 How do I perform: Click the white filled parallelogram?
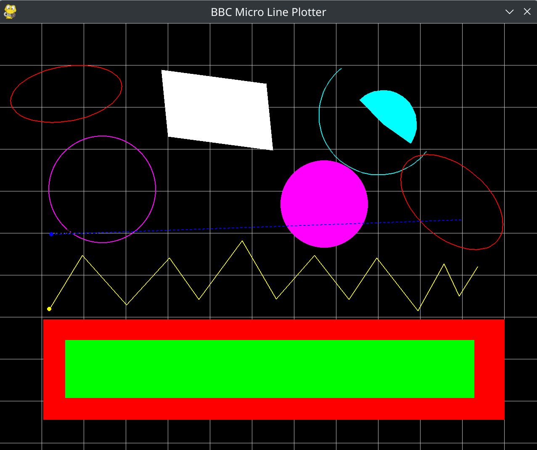[217, 110]
